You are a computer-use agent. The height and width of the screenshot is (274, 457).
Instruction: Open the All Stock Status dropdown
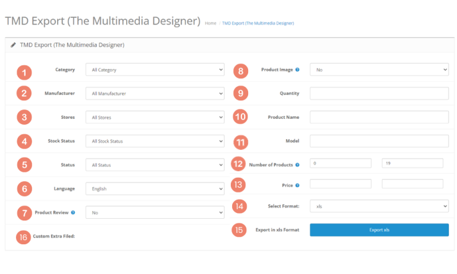155,141
